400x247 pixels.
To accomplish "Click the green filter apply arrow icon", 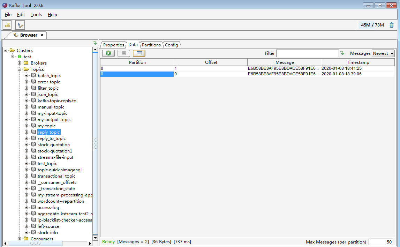I will tap(342, 53).
